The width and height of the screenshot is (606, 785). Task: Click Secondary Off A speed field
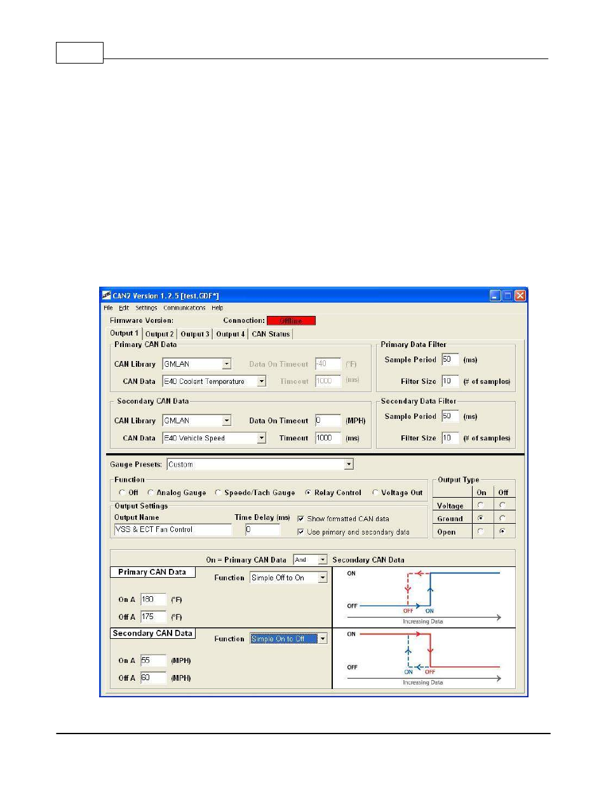click(x=153, y=678)
